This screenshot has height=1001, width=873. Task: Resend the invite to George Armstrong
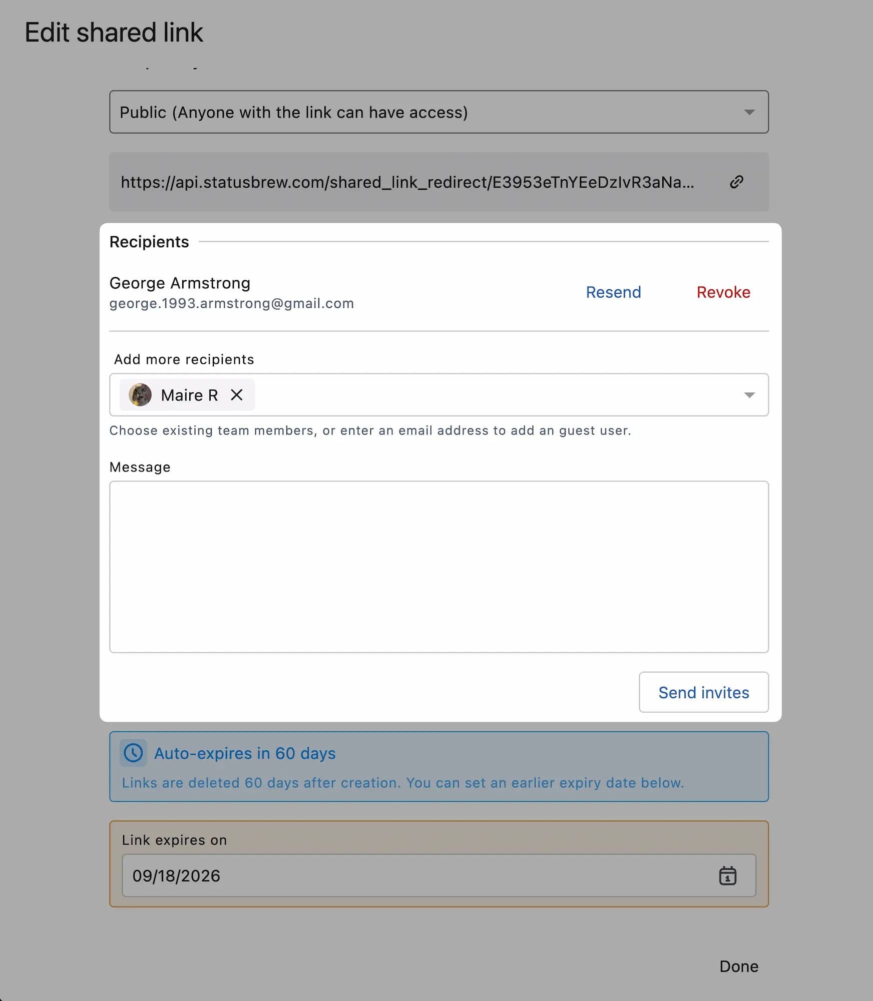pyautogui.click(x=613, y=292)
